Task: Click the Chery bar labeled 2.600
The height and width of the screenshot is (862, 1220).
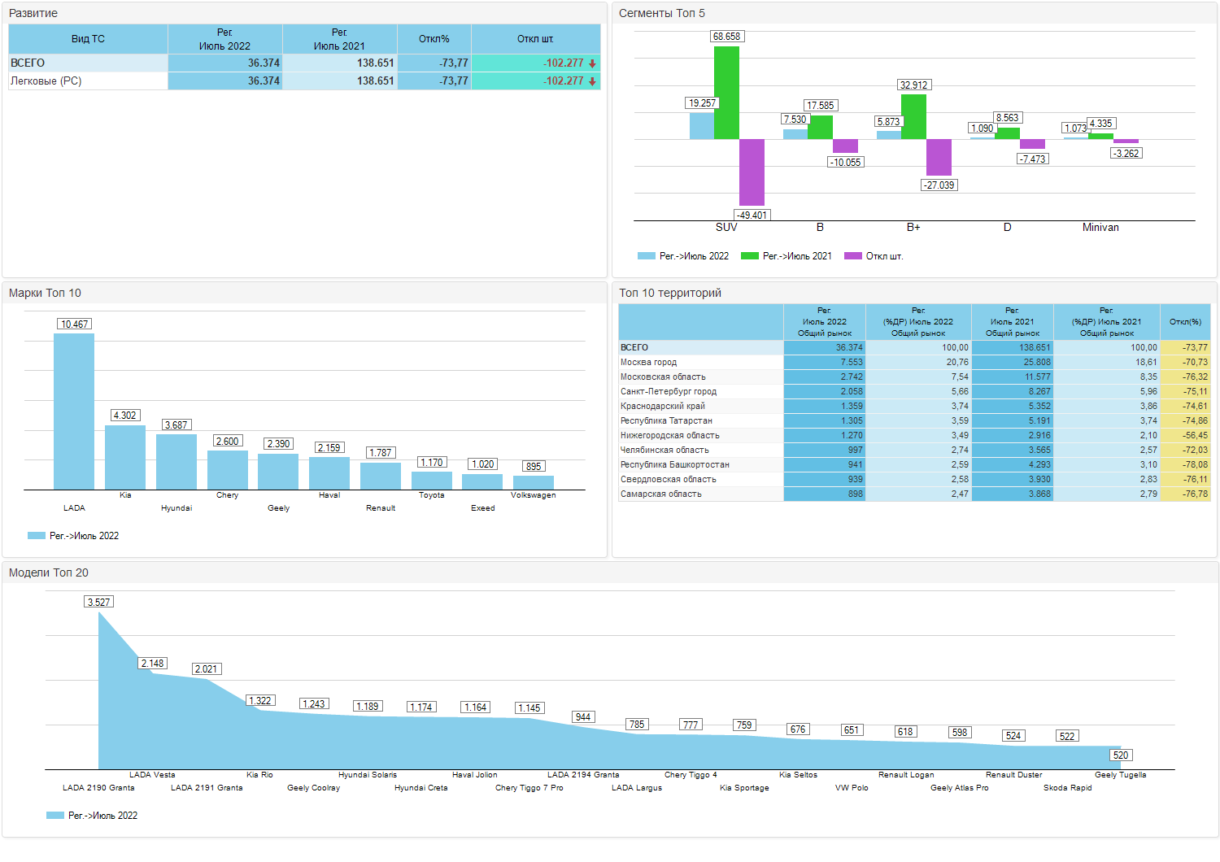Action: click(x=228, y=470)
